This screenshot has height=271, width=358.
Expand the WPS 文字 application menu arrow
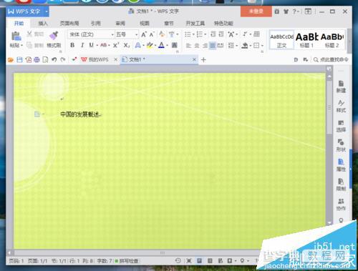[x=47, y=11]
